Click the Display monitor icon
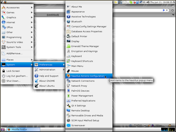176x132 pixels. (x=68, y=41)
